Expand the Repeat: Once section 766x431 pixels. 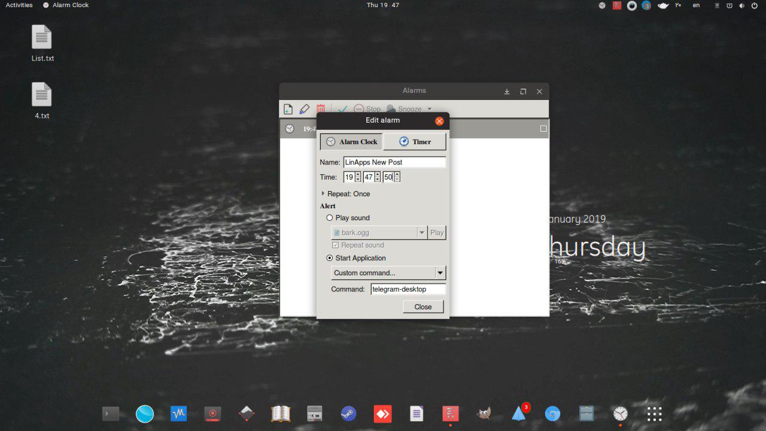(323, 193)
